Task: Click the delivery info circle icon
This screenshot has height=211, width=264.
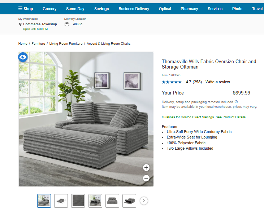Action: [x=236, y=102]
